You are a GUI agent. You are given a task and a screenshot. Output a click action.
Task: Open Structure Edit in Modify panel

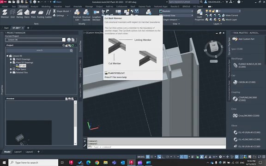click(77, 15)
